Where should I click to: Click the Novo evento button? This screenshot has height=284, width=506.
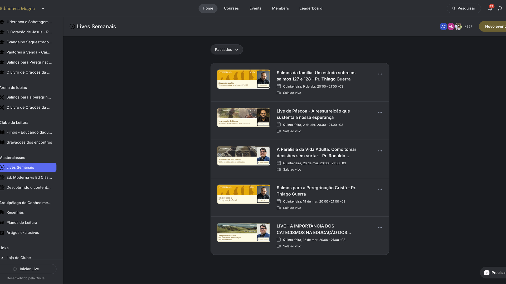tap(493, 27)
